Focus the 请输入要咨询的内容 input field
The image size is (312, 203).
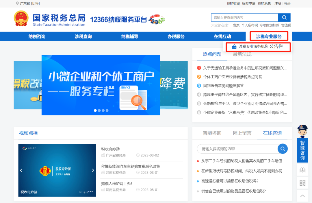click(237, 149)
